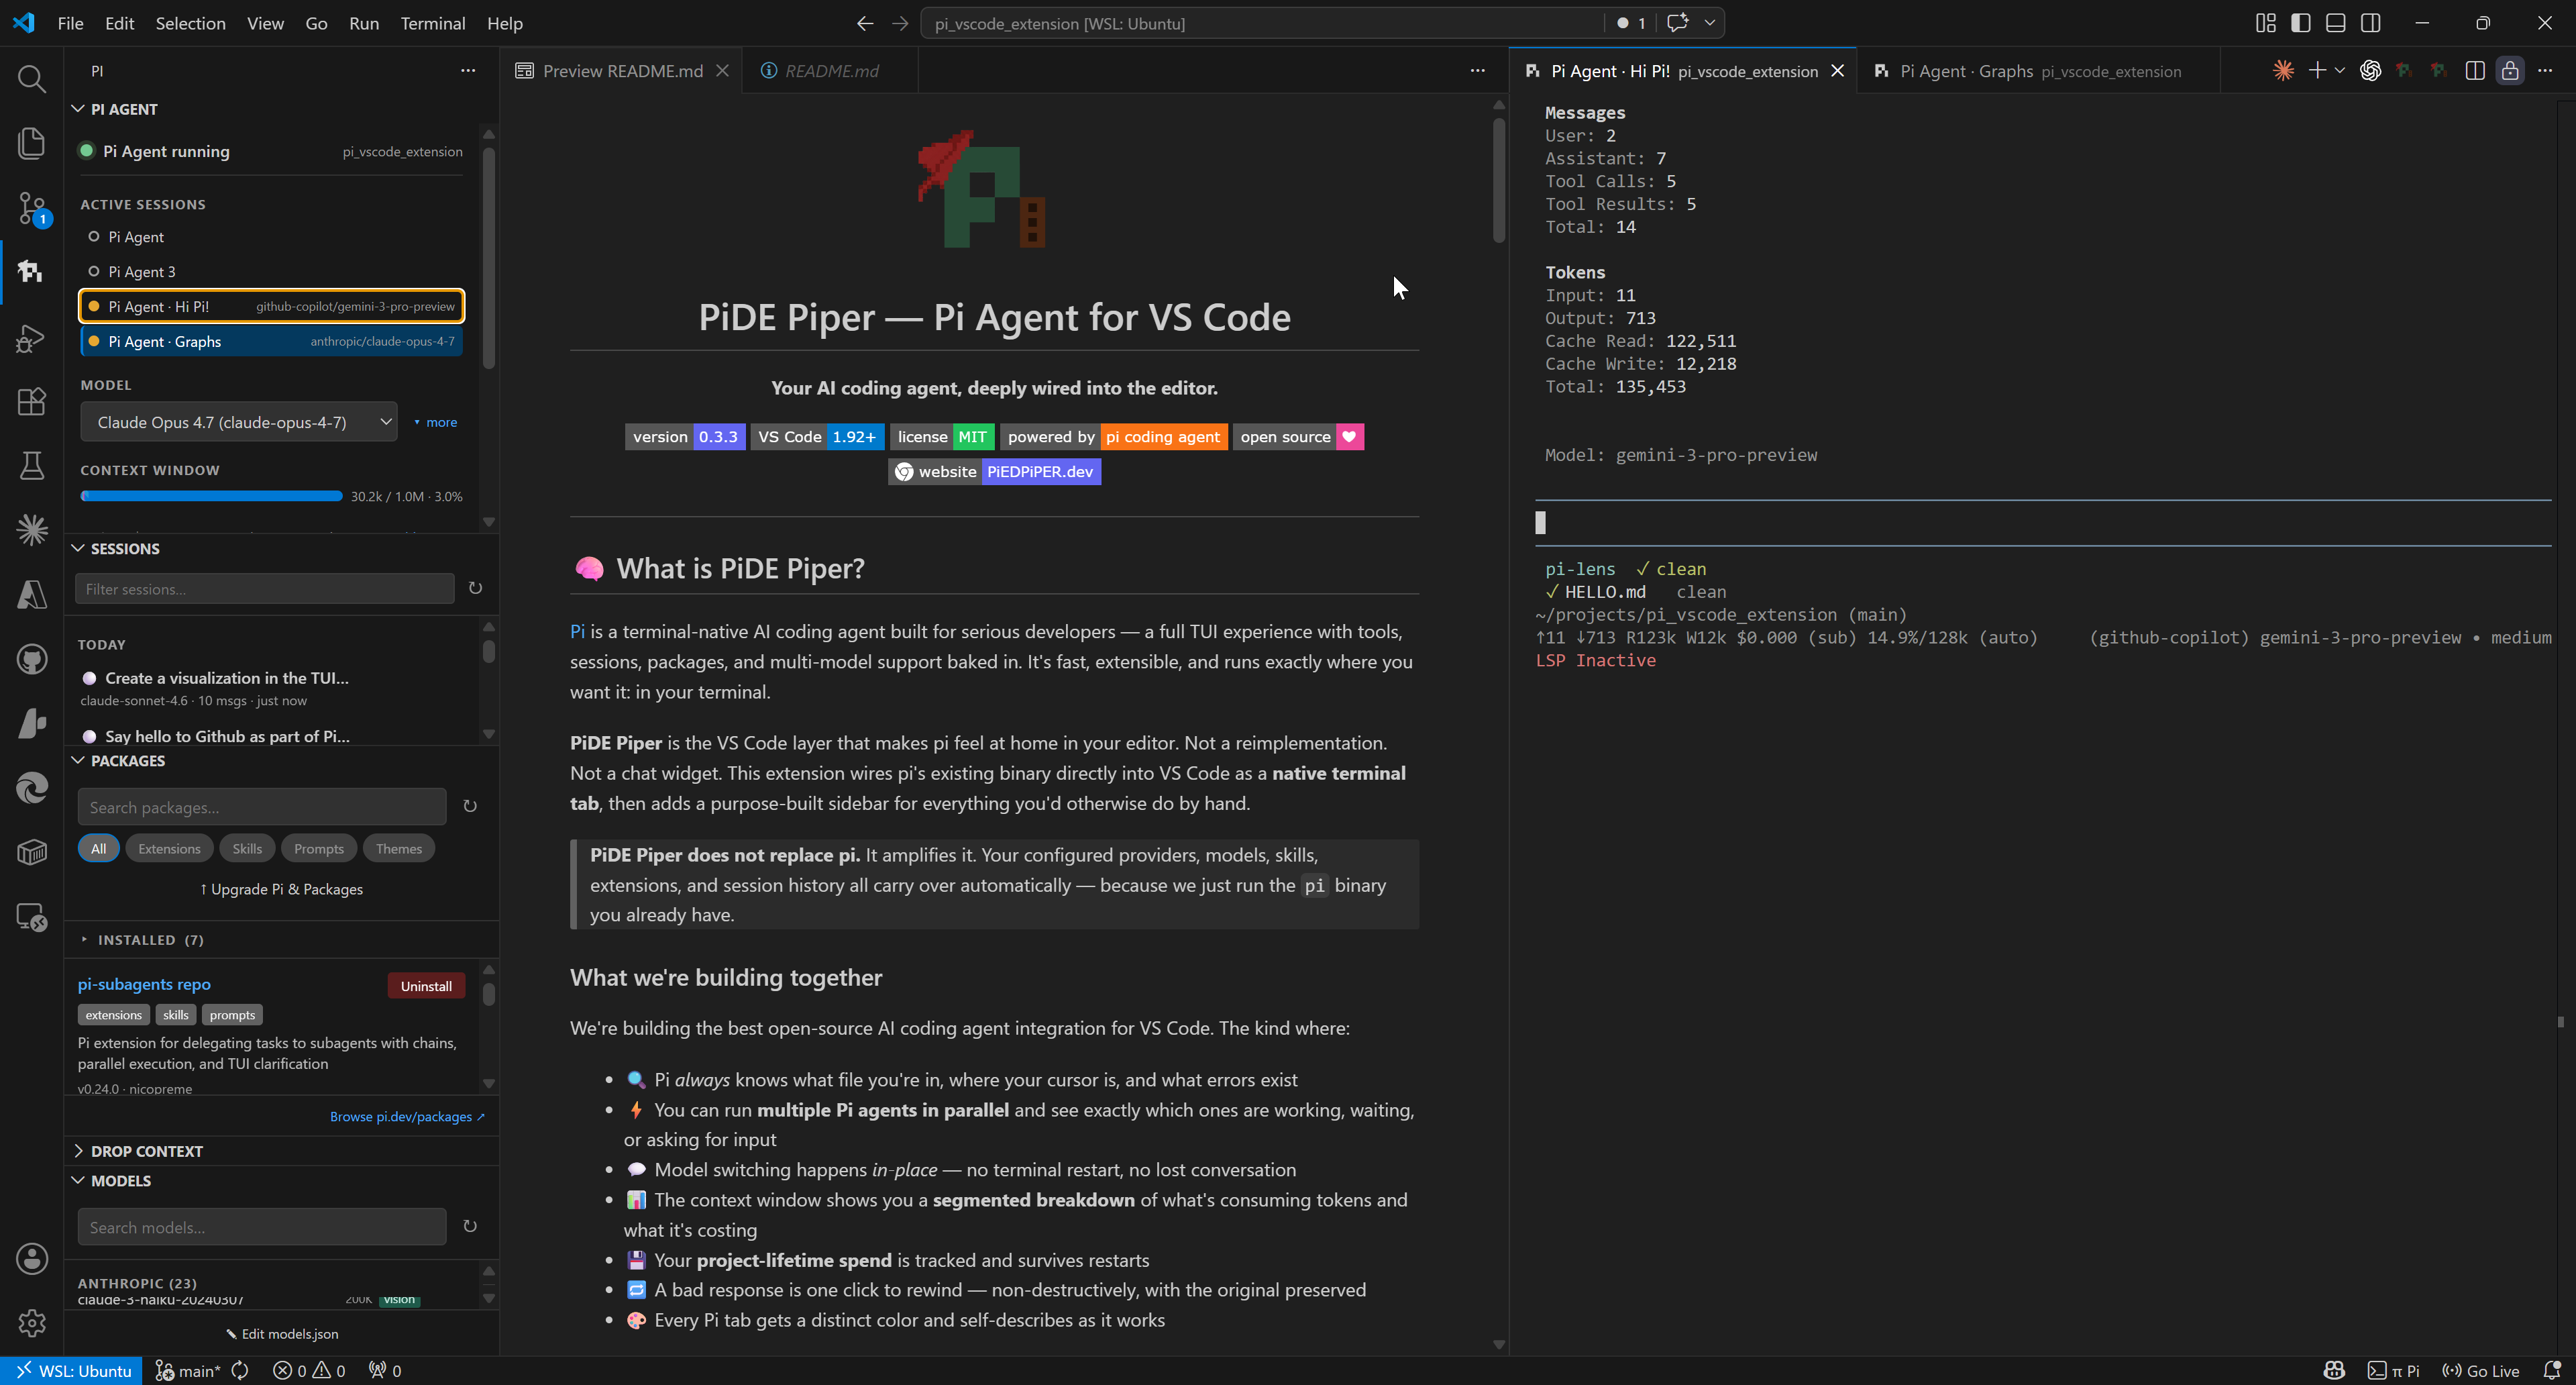Refresh the sessions list
Image resolution: width=2576 pixels, height=1385 pixels.
click(476, 589)
